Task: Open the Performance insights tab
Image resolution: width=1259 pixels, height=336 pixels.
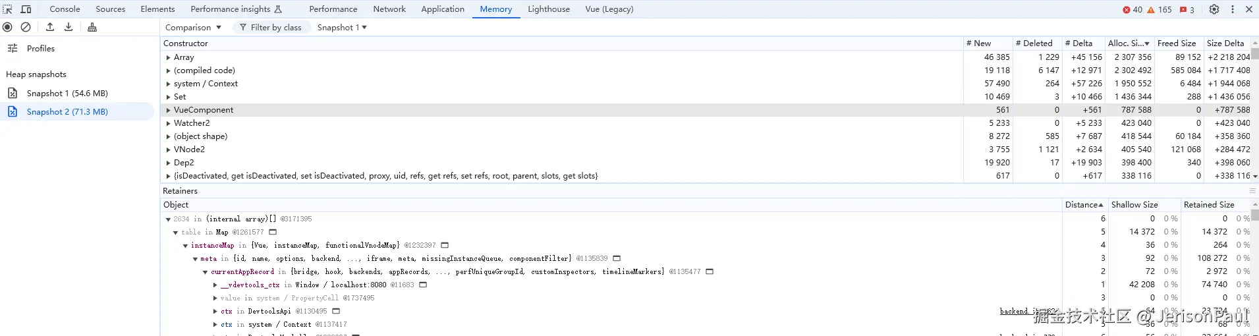Action: [x=236, y=9]
